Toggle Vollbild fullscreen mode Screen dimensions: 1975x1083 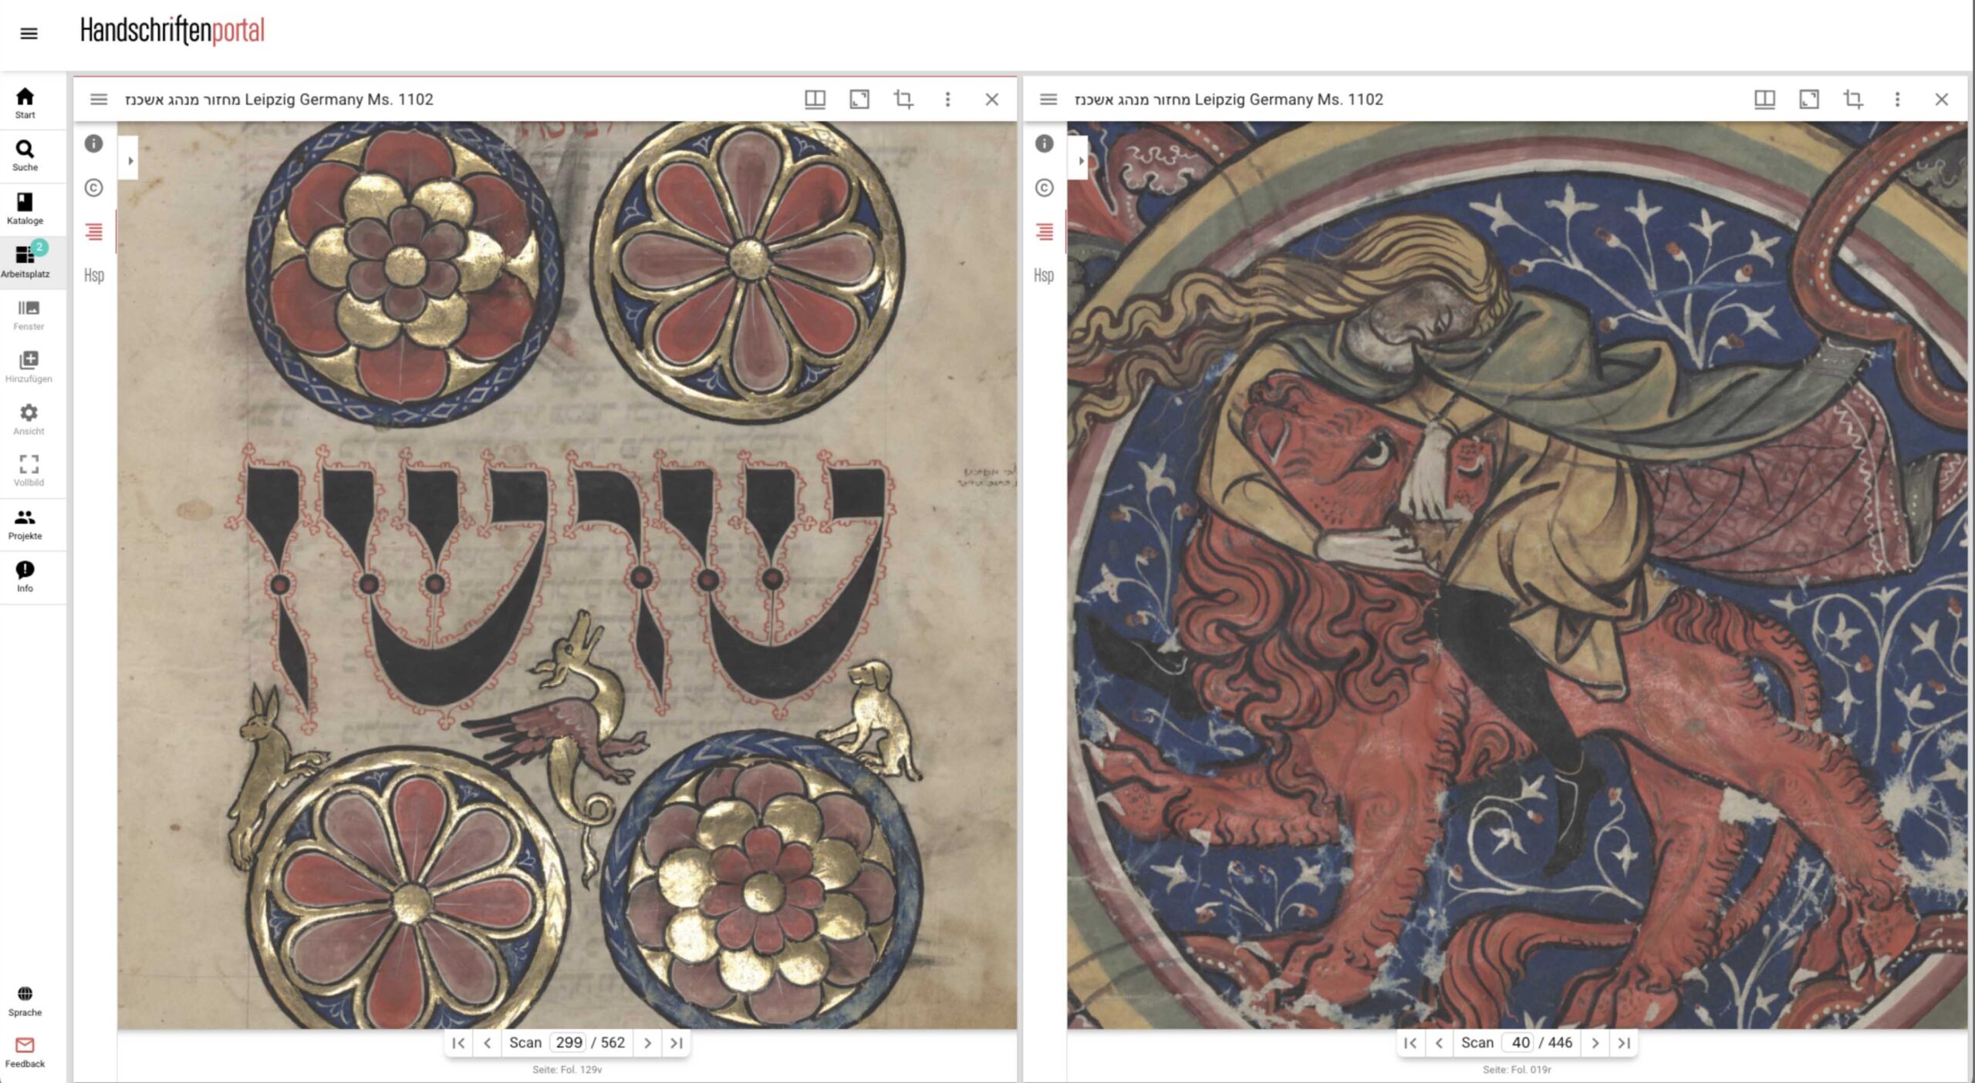(x=29, y=470)
